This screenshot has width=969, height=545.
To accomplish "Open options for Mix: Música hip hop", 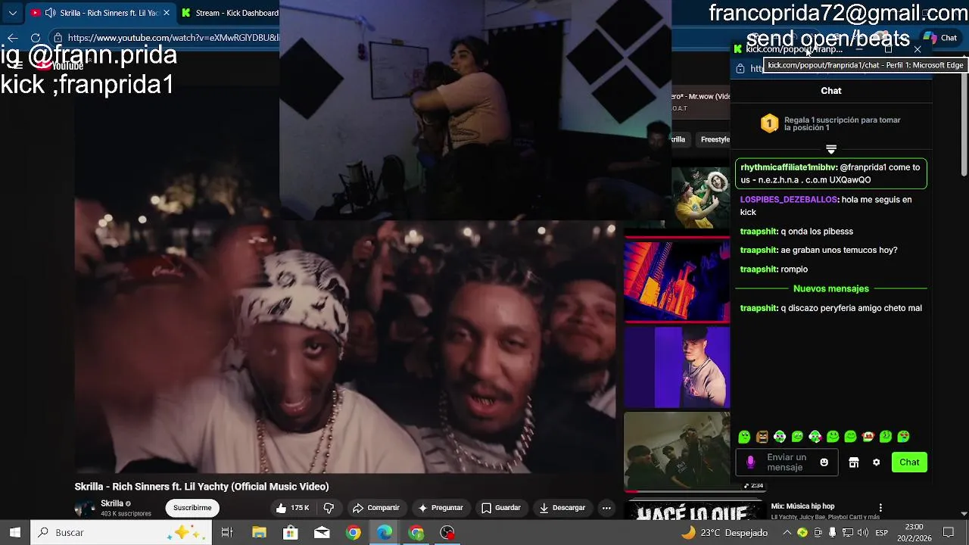I will [880, 507].
